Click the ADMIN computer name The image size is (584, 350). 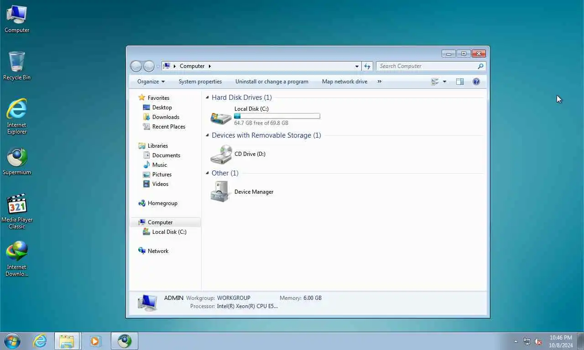pyautogui.click(x=174, y=298)
